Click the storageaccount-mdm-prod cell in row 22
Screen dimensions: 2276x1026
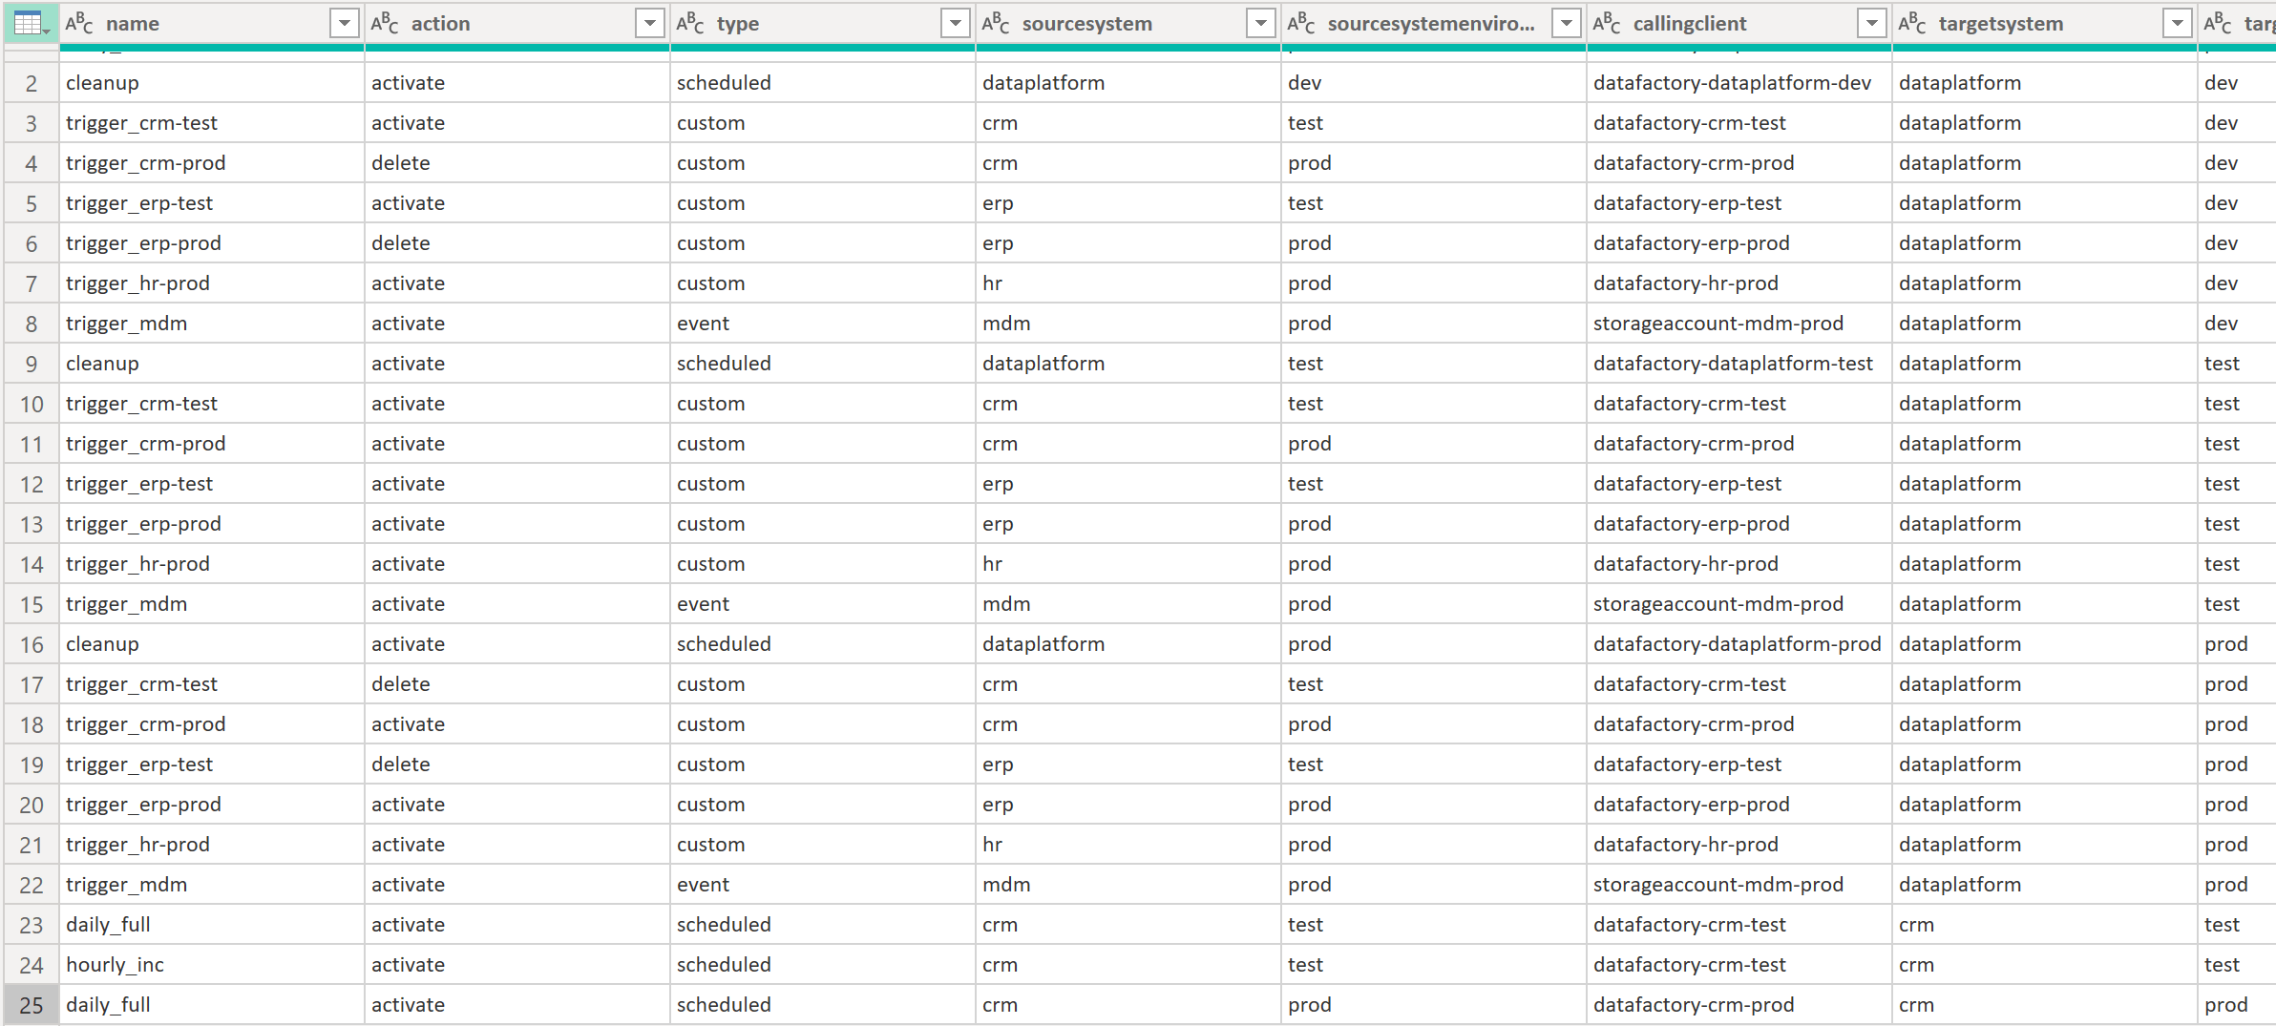(1718, 884)
